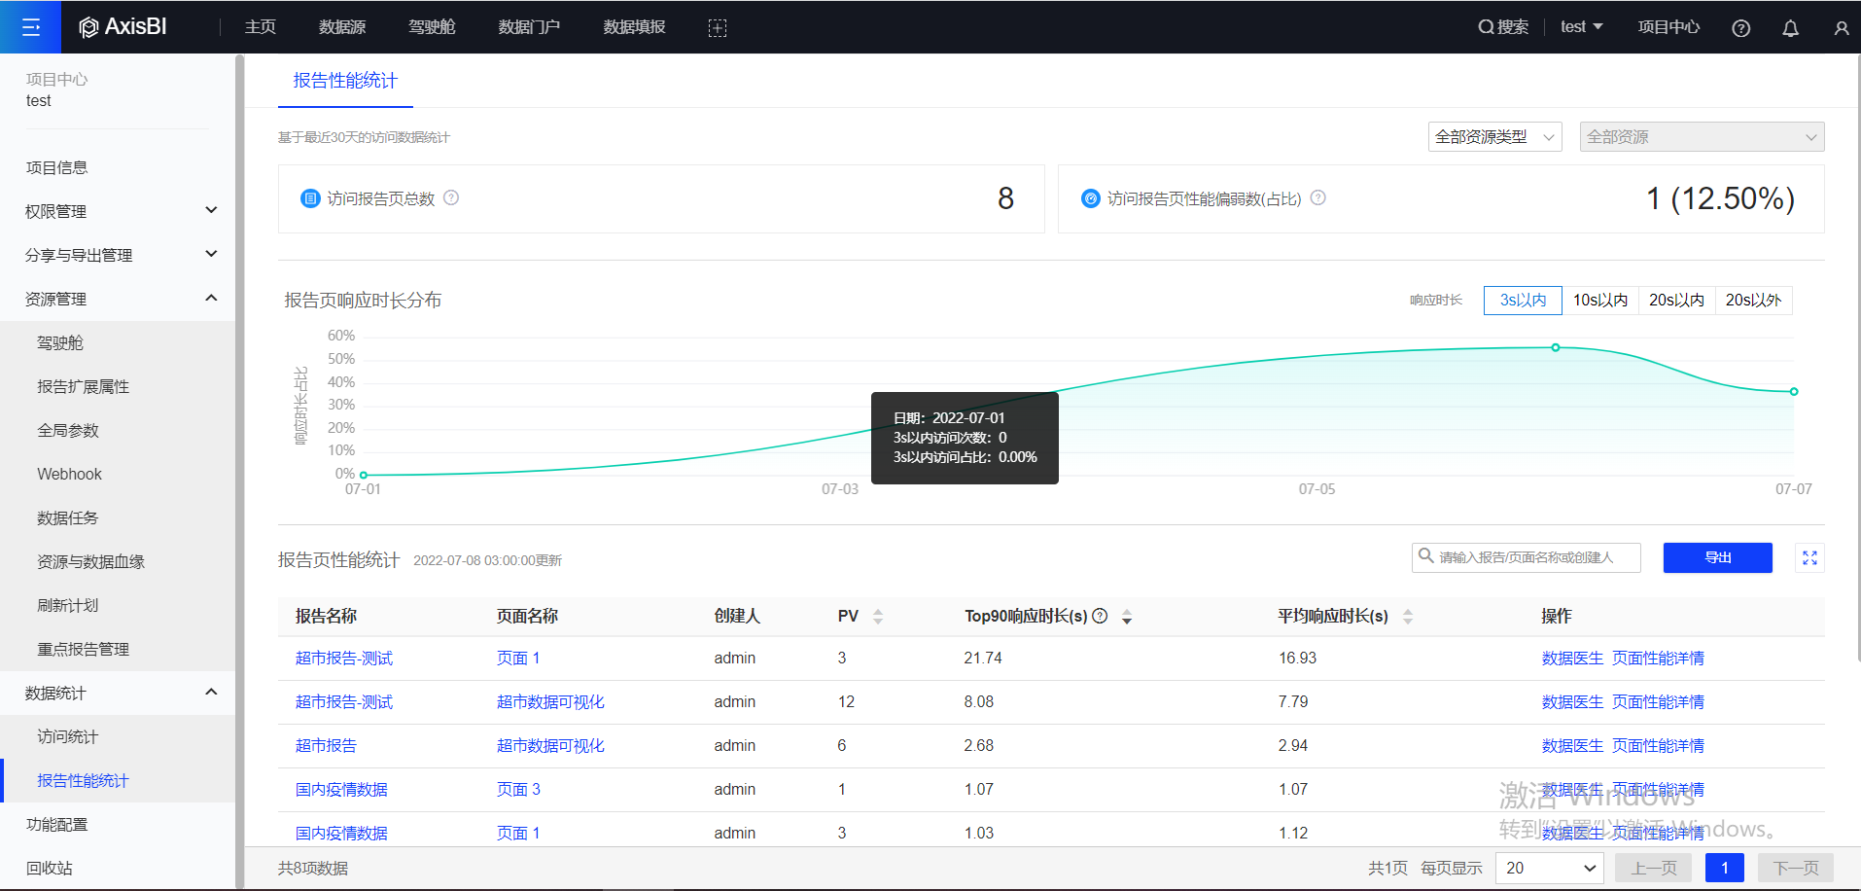Expand table to fullscreen view
The height and width of the screenshot is (891, 1861).
pos(1809,557)
